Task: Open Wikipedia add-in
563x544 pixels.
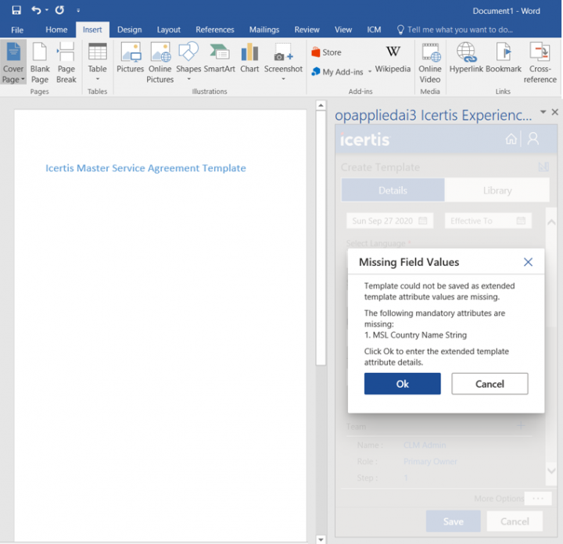Action: (x=393, y=59)
